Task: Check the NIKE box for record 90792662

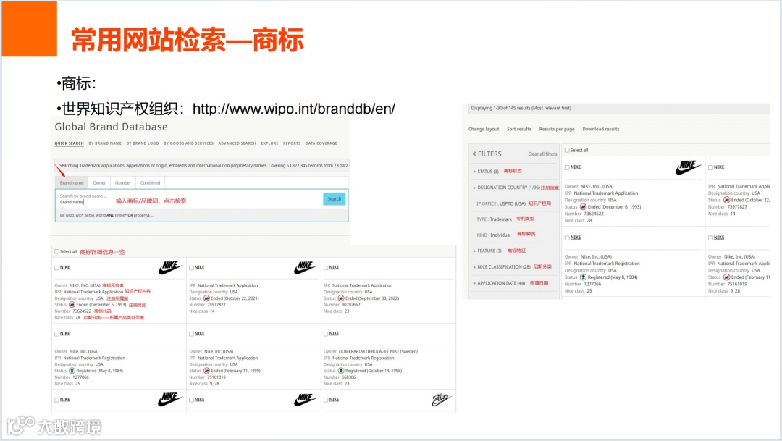Action: click(326, 268)
